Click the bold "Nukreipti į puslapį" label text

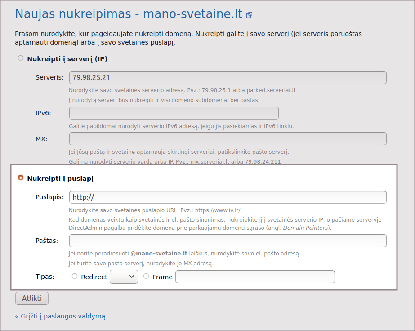pyautogui.click(x=60, y=179)
